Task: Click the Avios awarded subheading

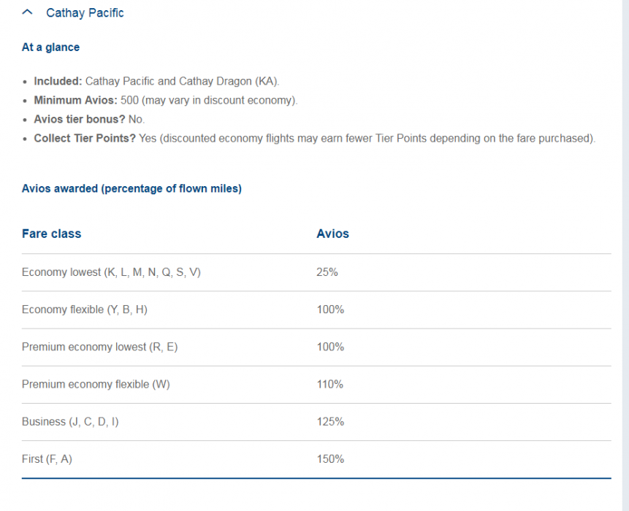Action: 131,189
